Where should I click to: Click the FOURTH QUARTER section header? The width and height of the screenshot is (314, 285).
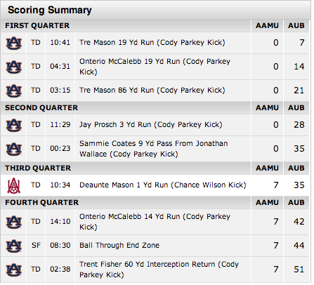(x=42, y=202)
